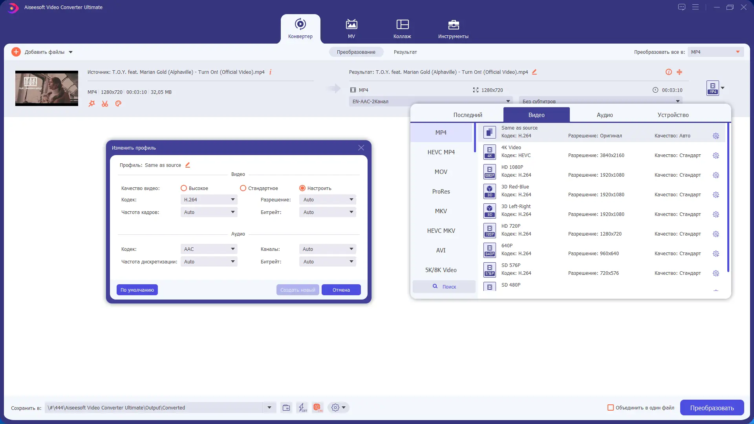Click the По умолчанию button
The image size is (754, 424).
137,290
